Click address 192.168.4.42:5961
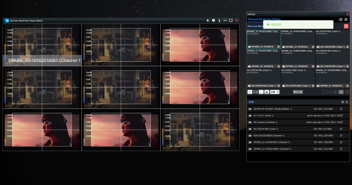 pyautogui.click(x=322, y=129)
